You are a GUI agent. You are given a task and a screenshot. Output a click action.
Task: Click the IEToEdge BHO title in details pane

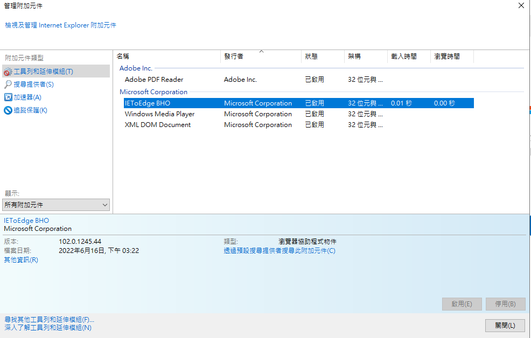point(26,221)
